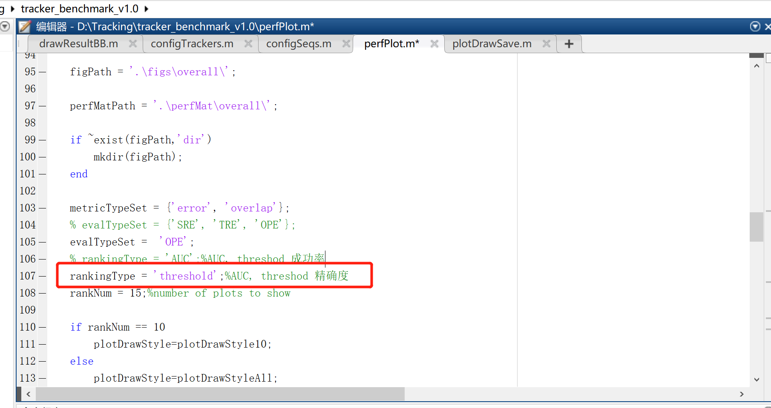
Task: Click the 'if ~exist(figPath' statement
Action: point(141,140)
